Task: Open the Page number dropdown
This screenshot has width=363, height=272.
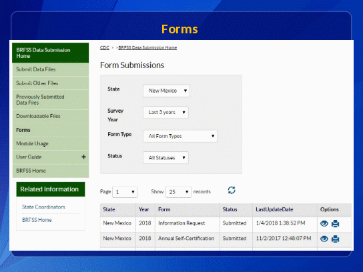Action: pos(125,192)
